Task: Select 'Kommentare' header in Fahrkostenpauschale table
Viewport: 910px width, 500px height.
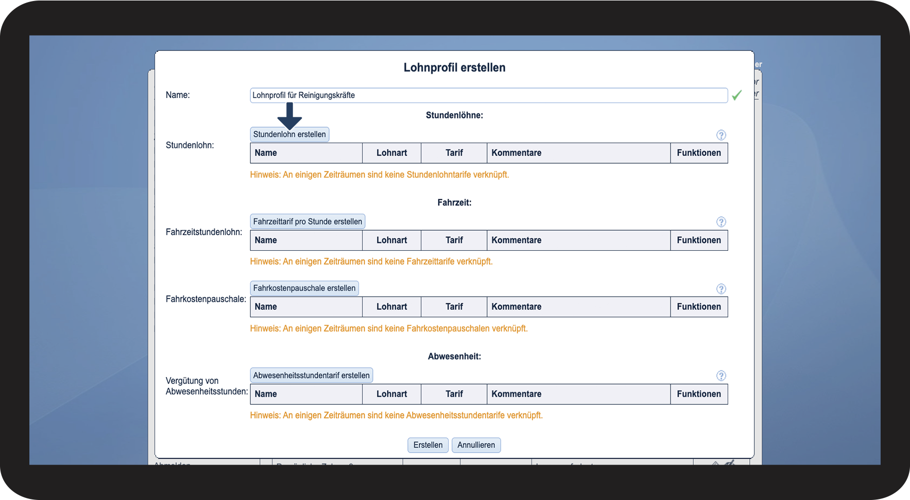Action: tap(579, 307)
